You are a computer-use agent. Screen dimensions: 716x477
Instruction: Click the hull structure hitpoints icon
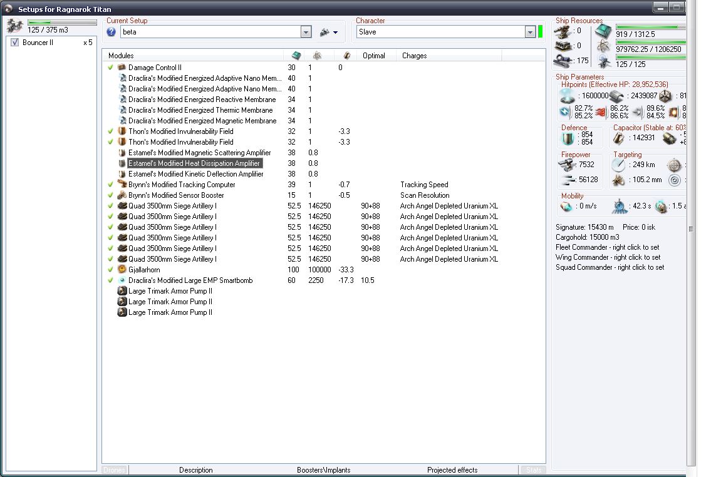(x=666, y=96)
